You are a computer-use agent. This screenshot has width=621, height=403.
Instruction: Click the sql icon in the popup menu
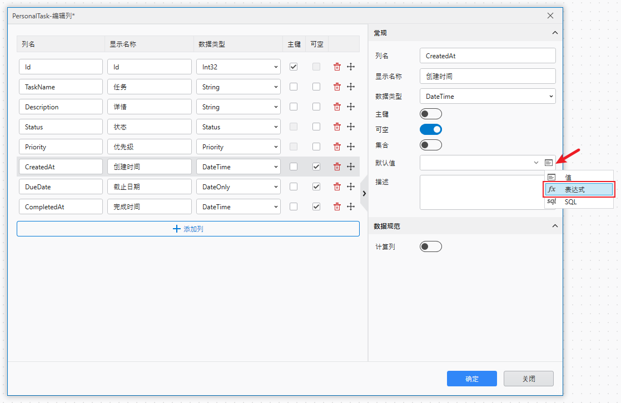[552, 201]
